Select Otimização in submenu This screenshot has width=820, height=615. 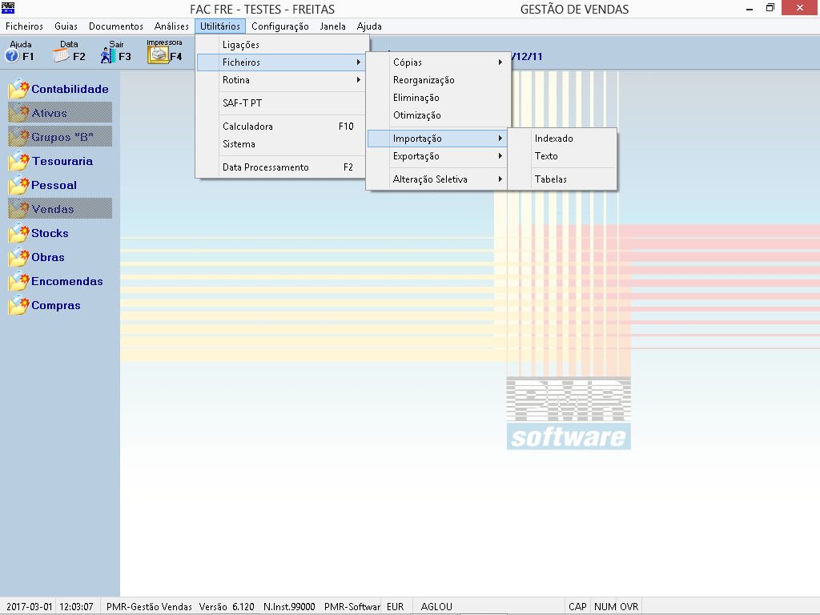click(438, 115)
